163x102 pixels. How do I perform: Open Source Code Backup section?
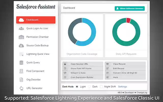[x=36, y=45]
